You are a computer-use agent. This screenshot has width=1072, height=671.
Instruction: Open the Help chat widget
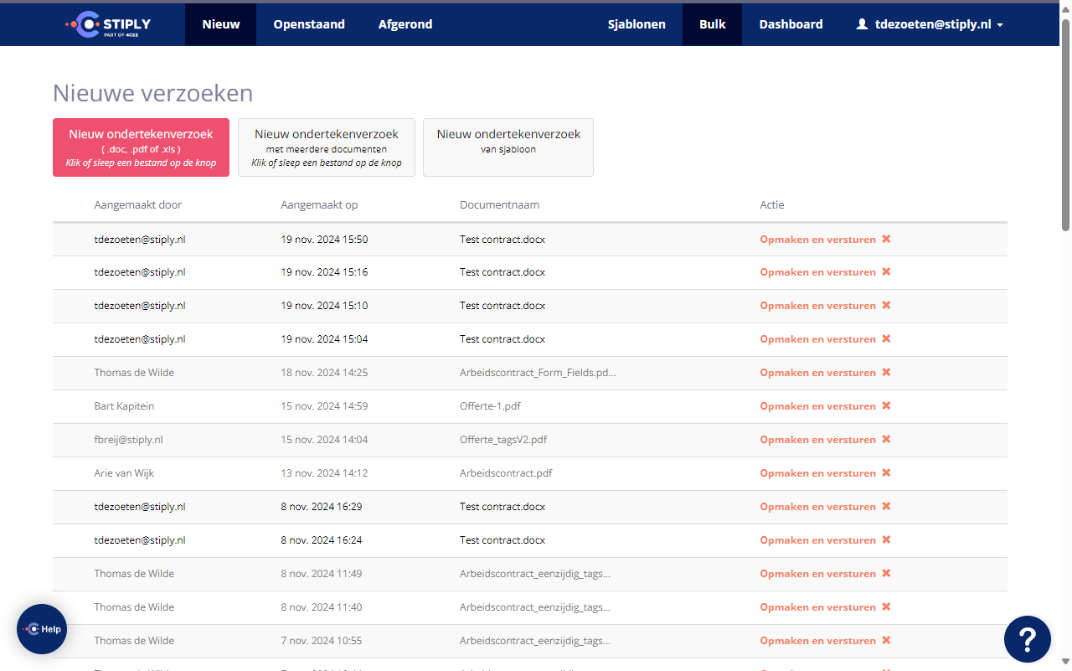42,629
